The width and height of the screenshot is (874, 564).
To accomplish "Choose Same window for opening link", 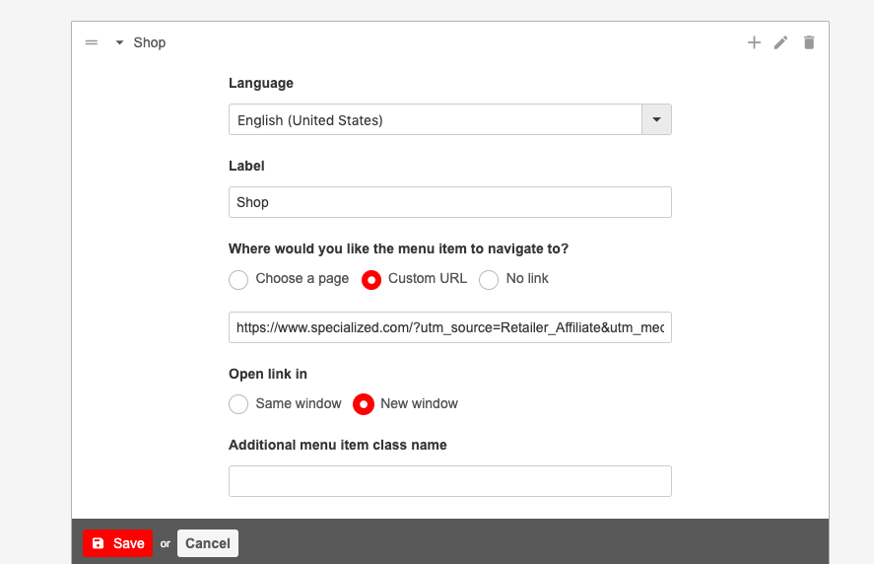I will click(238, 404).
